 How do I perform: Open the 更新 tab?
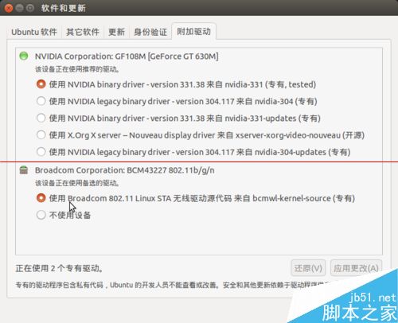[x=116, y=32]
